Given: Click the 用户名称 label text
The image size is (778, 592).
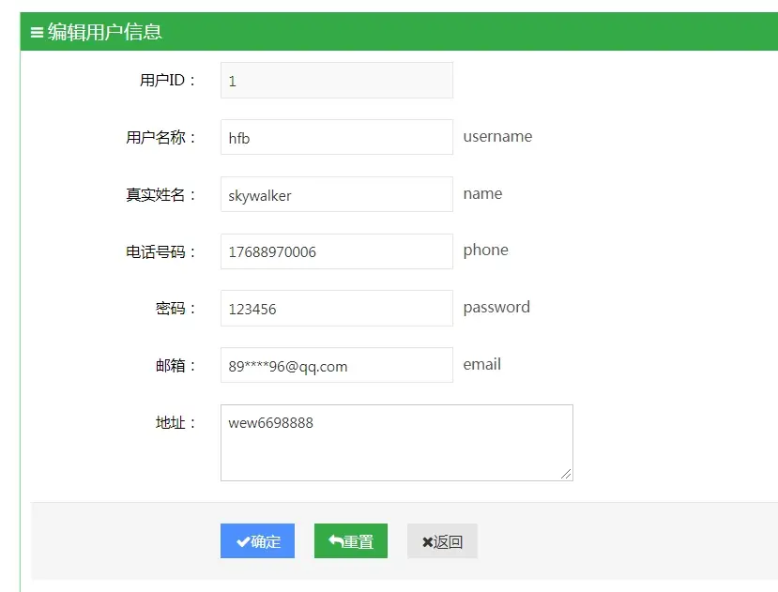Looking at the screenshot, I should tap(161, 138).
